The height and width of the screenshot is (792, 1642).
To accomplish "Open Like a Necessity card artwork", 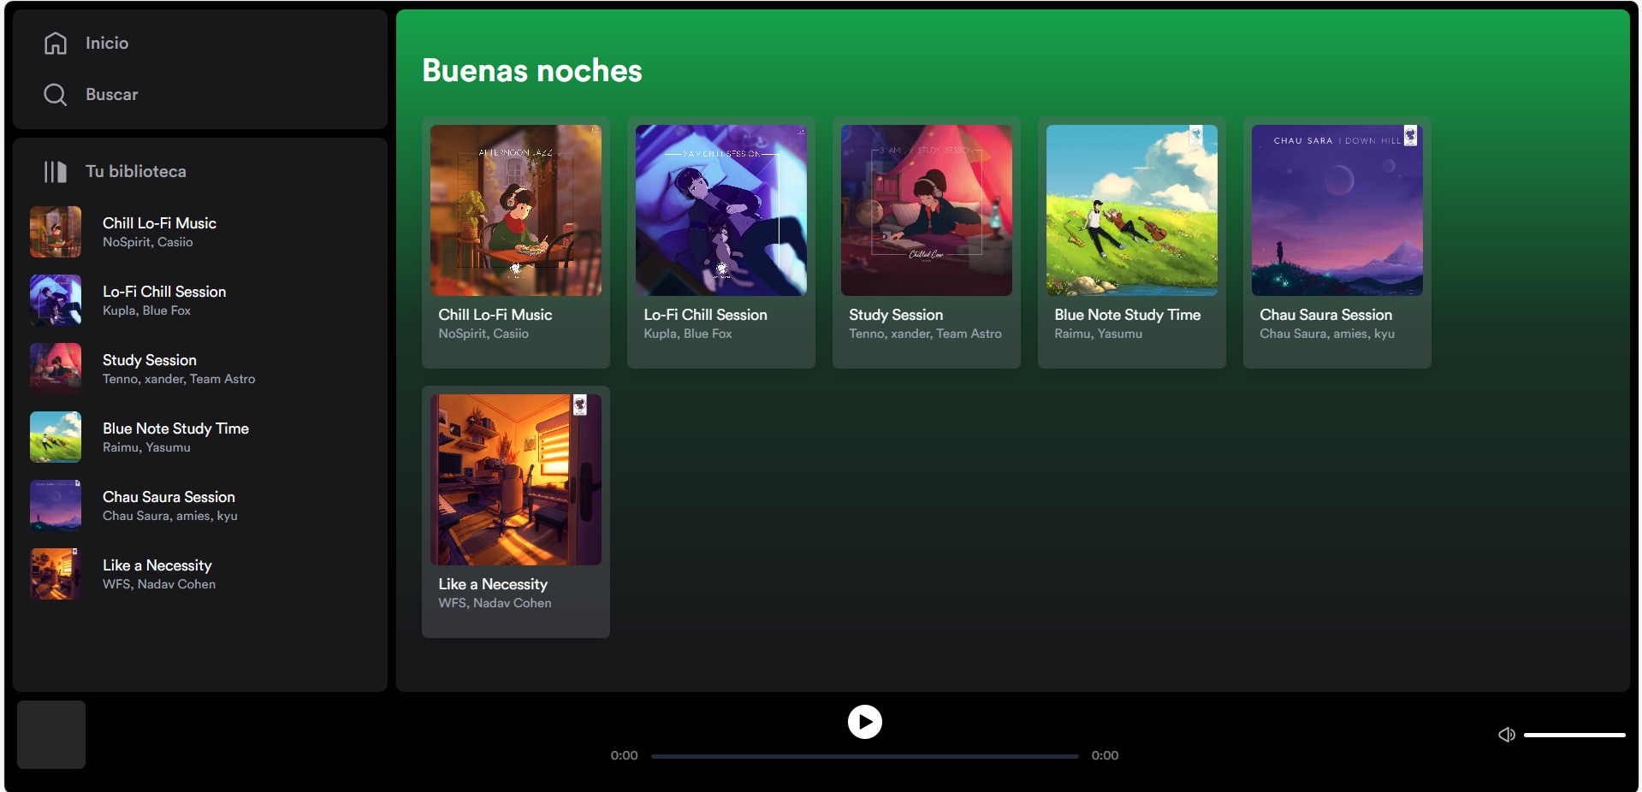I will [516, 480].
